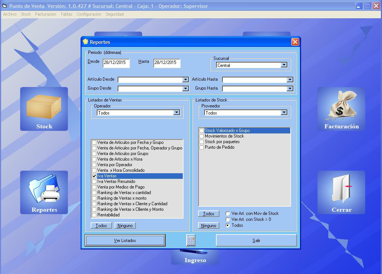Image resolution: width=382 pixels, height=274 pixels.
Task: Check Venta de Articulos por Fecha y Grupo
Action: point(94,142)
